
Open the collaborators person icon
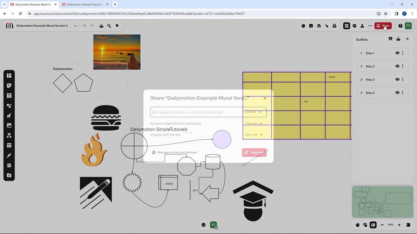(x=362, y=26)
